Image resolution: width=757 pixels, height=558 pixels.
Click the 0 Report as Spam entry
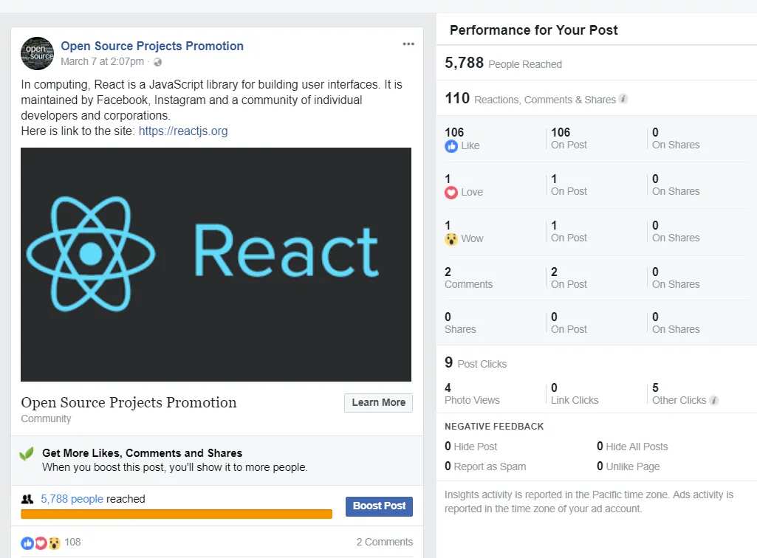tap(485, 466)
